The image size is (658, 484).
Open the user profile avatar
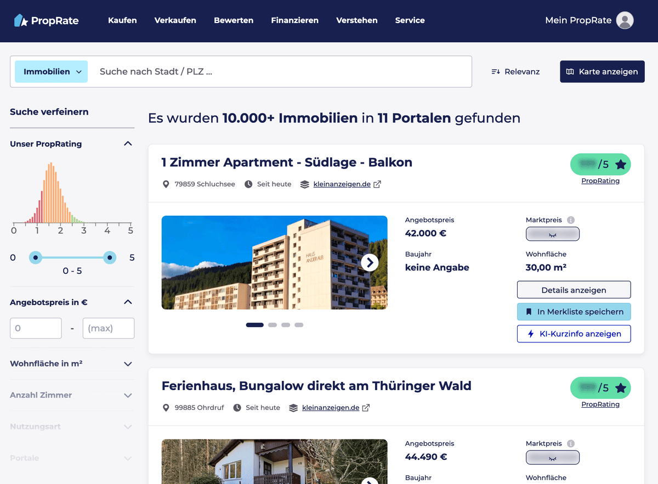pyautogui.click(x=625, y=20)
